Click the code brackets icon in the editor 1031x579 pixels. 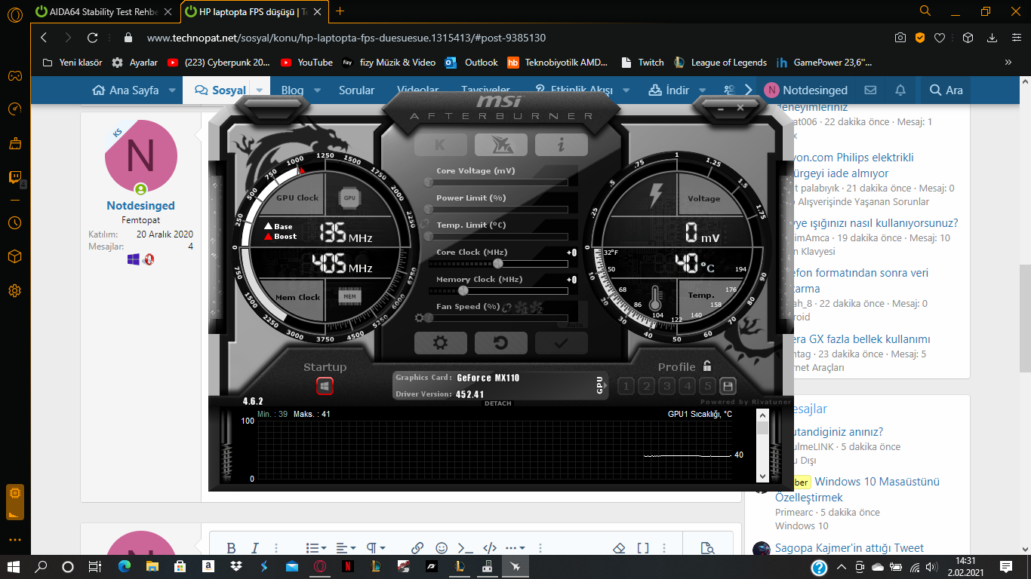point(489,548)
